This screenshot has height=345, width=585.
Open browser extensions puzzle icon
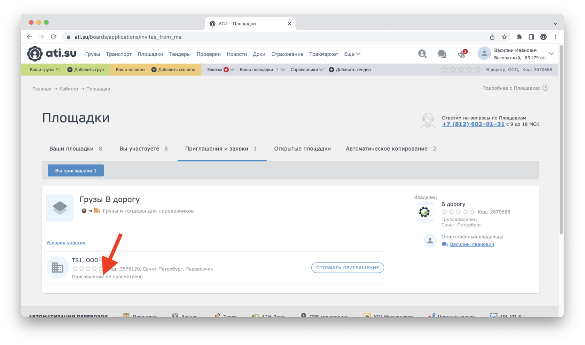(519, 37)
